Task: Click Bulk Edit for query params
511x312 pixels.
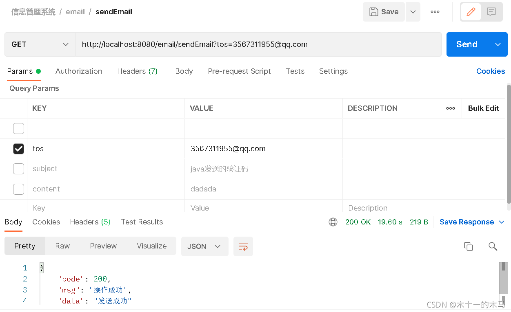Action: click(484, 108)
